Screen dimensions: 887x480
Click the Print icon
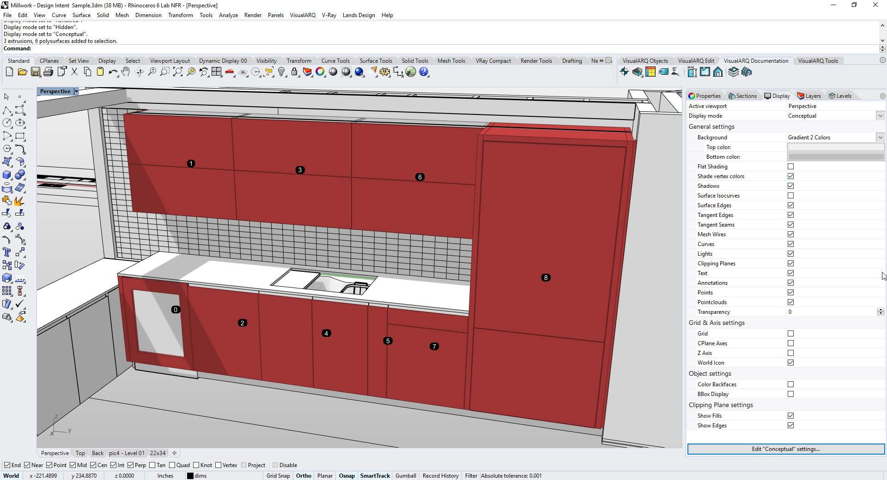48,72
